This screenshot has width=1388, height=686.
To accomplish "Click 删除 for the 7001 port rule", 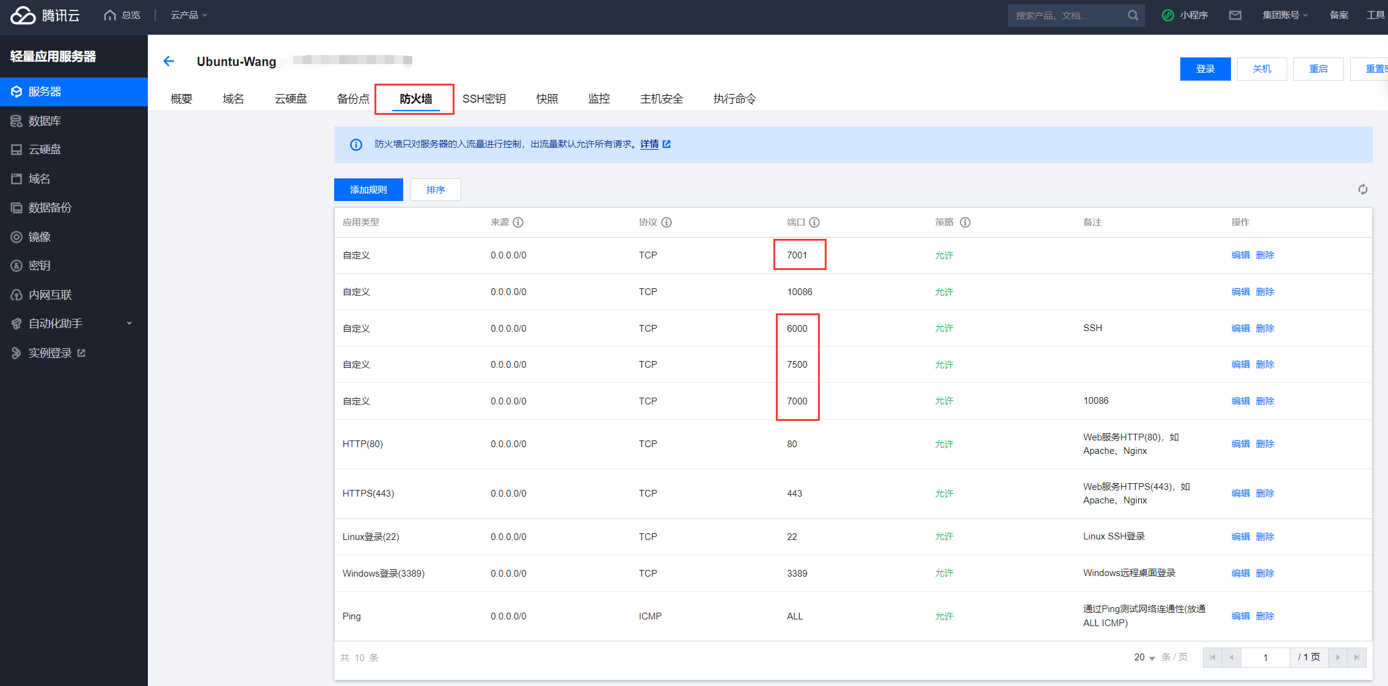I will (1265, 255).
